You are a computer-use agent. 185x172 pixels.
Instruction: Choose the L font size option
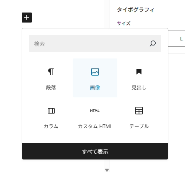click(181, 39)
